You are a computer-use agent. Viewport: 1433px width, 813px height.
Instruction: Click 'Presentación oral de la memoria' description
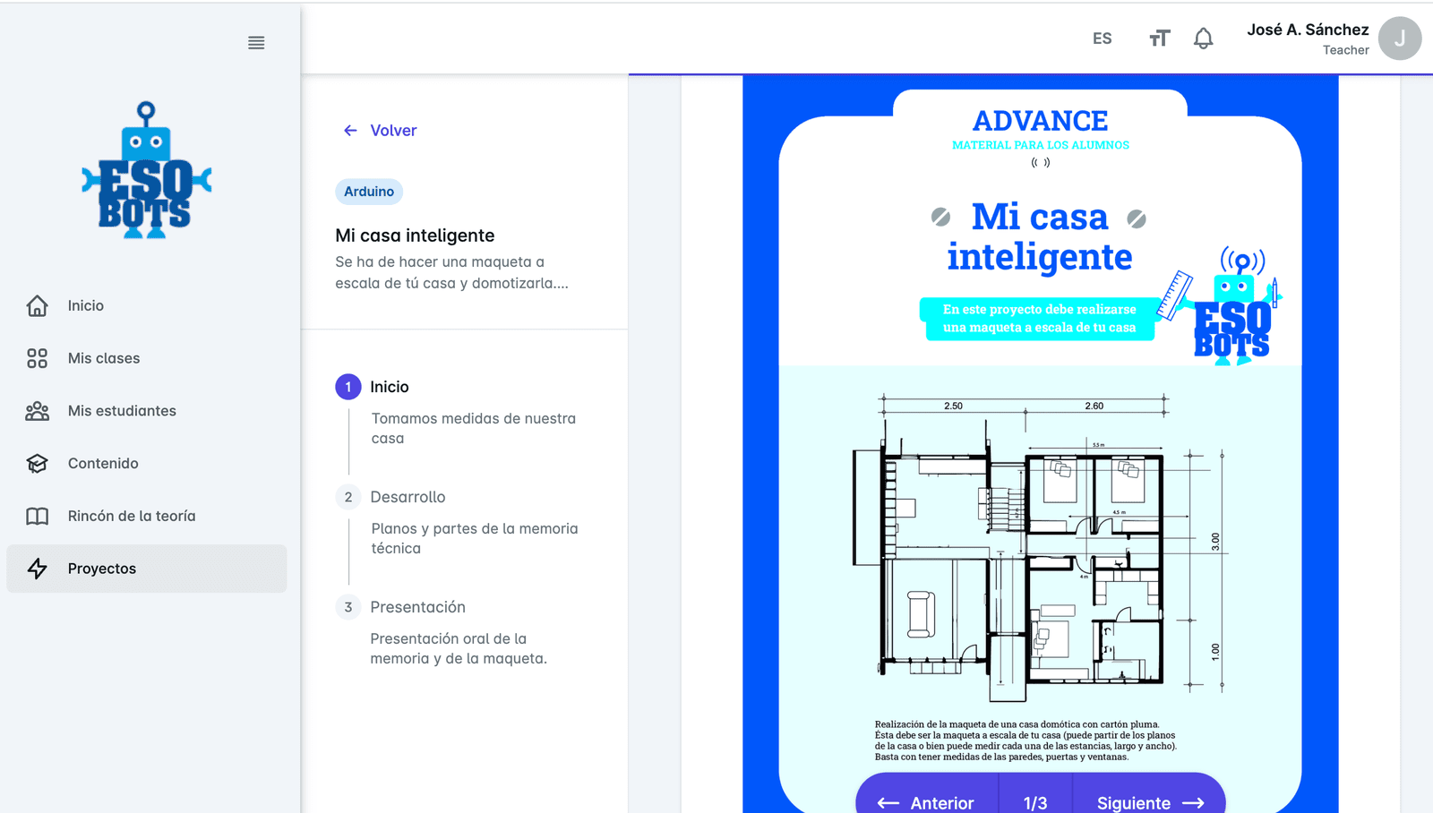(459, 648)
